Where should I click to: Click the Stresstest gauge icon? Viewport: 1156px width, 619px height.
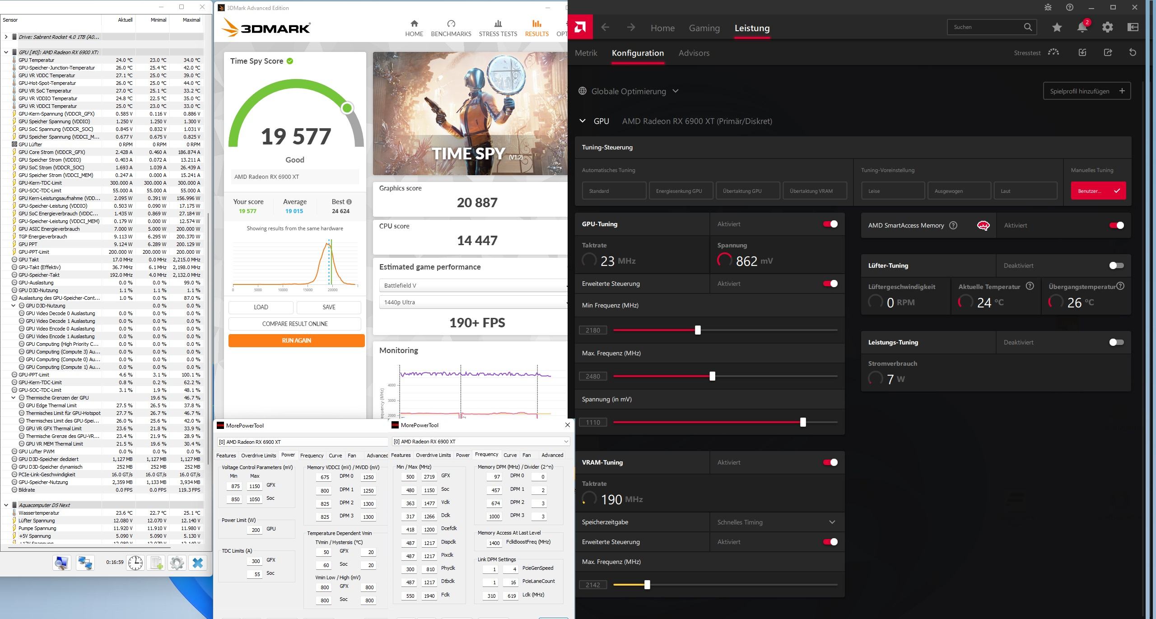(1053, 53)
